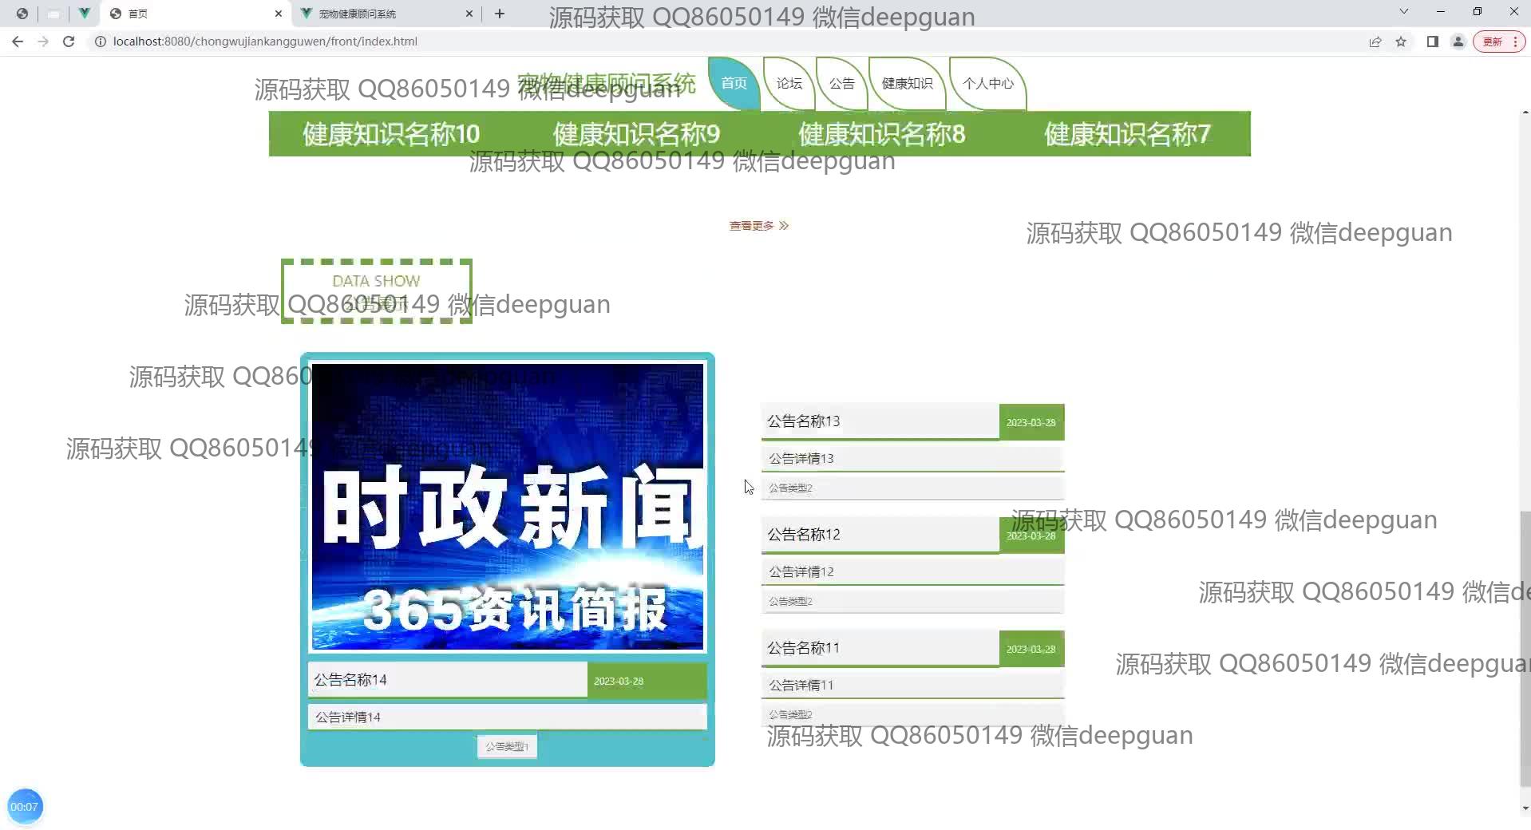This screenshot has width=1531, height=830.
Task: Click the 公告详情14 text
Action: tap(508, 717)
